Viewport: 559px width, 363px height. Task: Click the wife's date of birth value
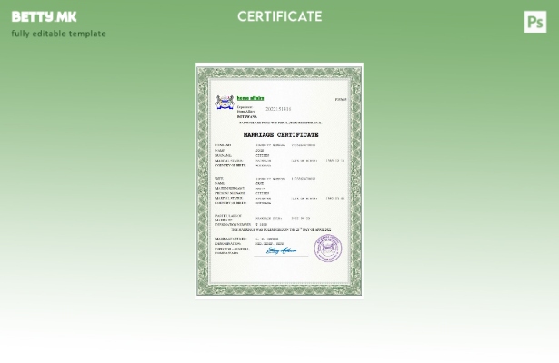(x=334, y=198)
